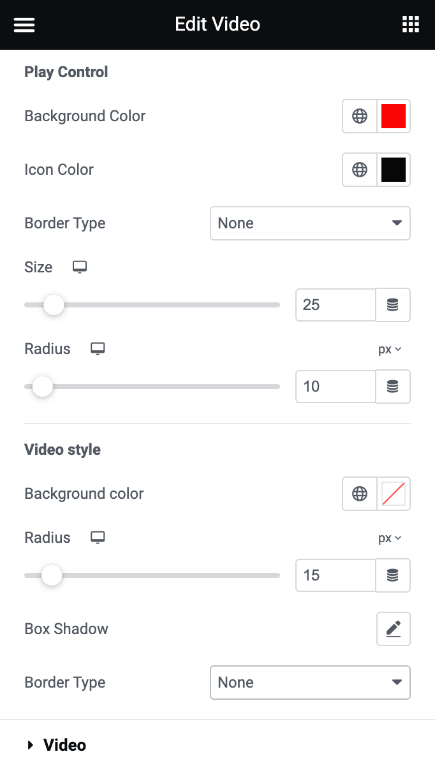Image resolution: width=435 pixels, height=768 pixels.
Task: Select the red Background Color swatch
Action: click(x=393, y=116)
